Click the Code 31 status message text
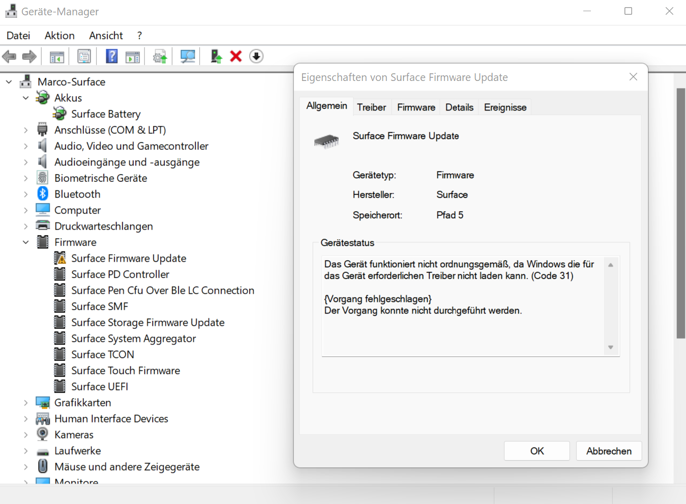The image size is (686, 504). 459,270
